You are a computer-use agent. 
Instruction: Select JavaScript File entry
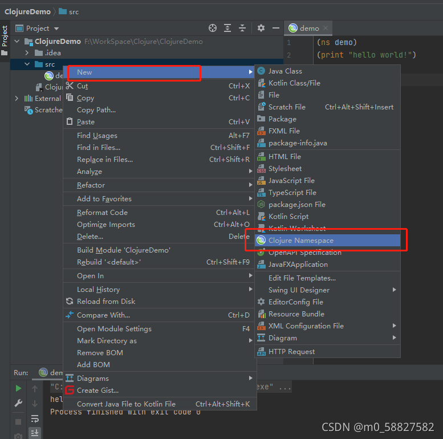coord(327,181)
